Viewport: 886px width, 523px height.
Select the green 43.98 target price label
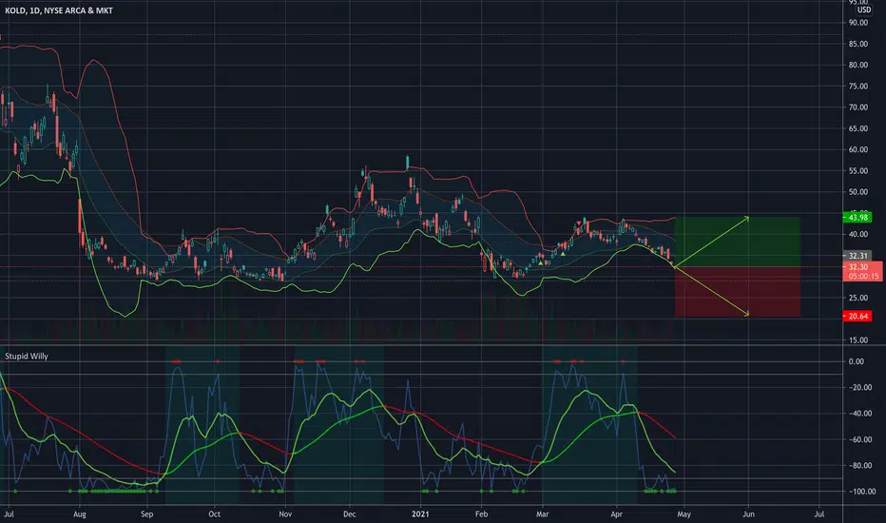[857, 217]
